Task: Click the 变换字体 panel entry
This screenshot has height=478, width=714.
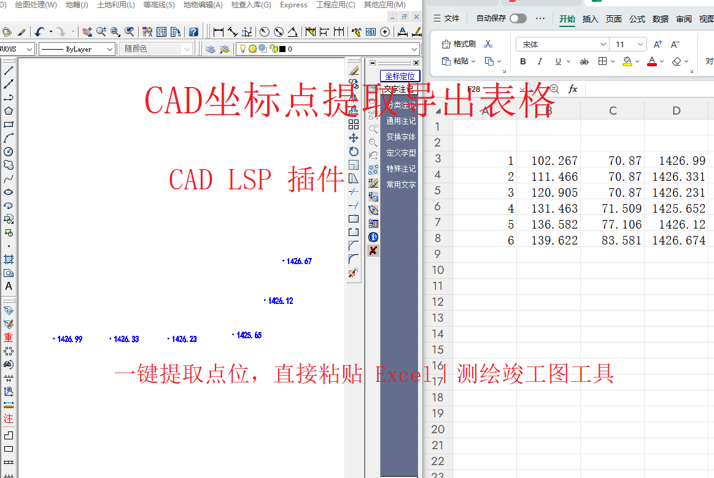Action: (401, 137)
